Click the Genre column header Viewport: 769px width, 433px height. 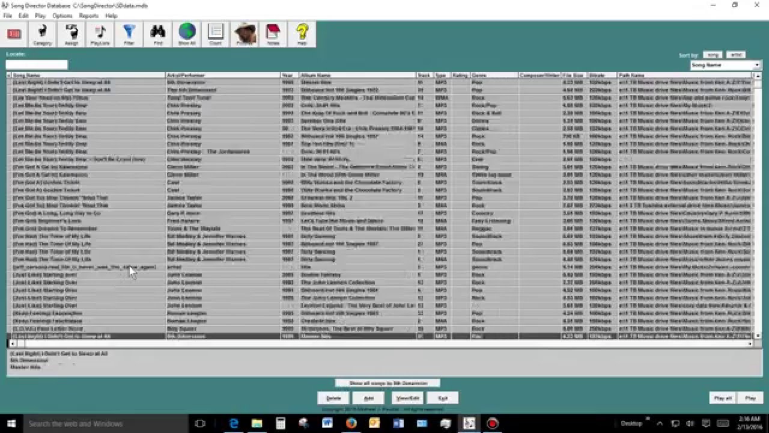point(494,76)
